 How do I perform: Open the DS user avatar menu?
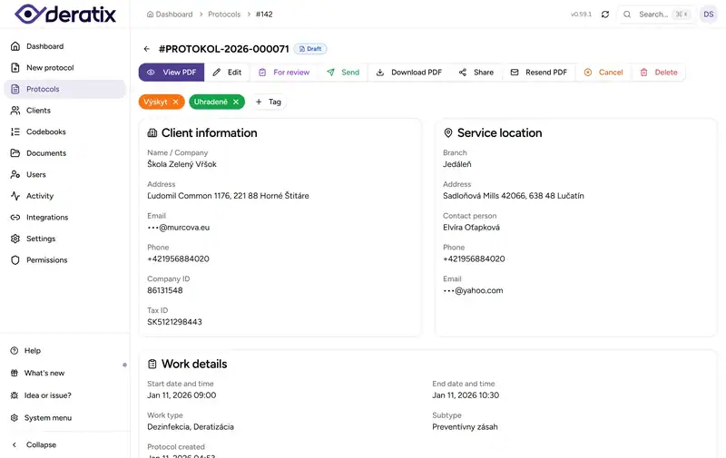tap(709, 15)
